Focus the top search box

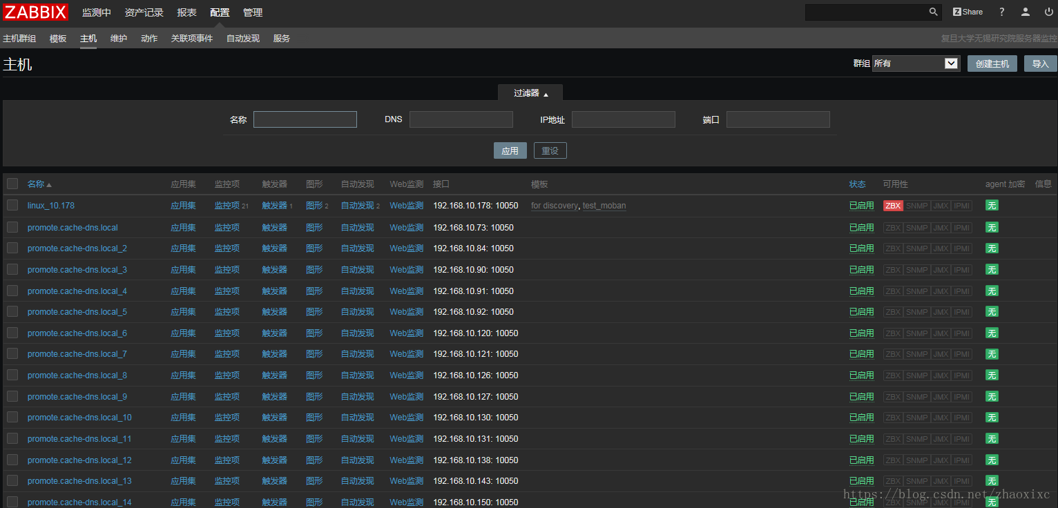click(866, 12)
